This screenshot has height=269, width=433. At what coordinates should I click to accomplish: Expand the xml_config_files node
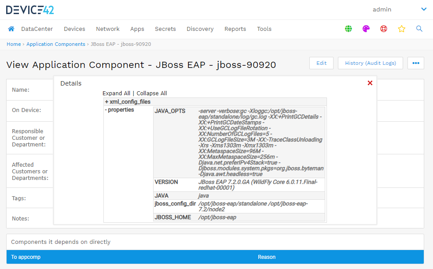tap(128, 102)
